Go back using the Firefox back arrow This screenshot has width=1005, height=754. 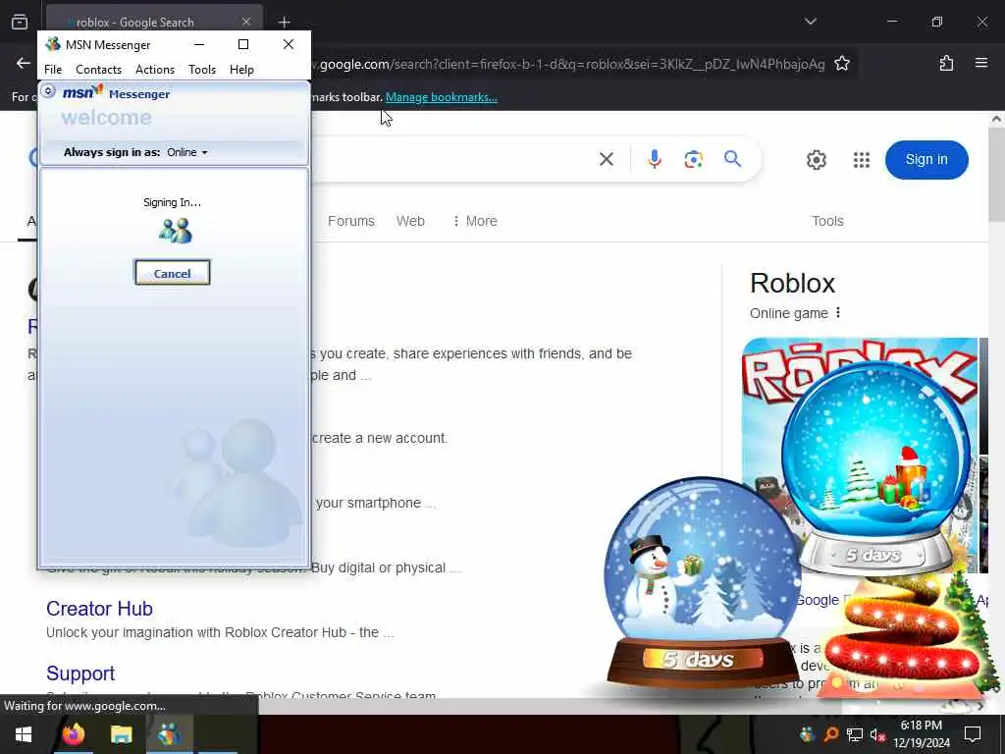(x=24, y=63)
